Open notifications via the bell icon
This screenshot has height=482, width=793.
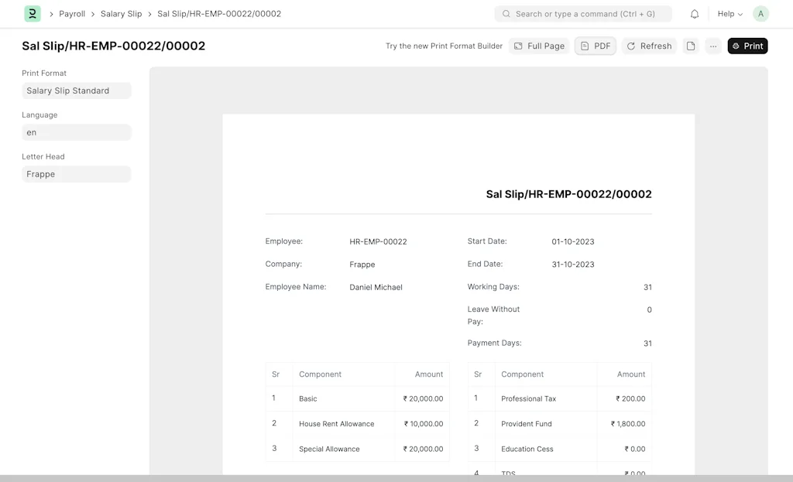(694, 13)
